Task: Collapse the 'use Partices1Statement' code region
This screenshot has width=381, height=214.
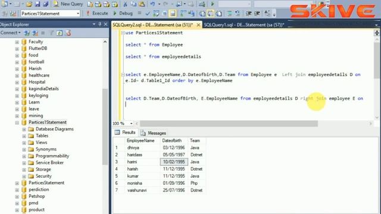Action: point(123,33)
